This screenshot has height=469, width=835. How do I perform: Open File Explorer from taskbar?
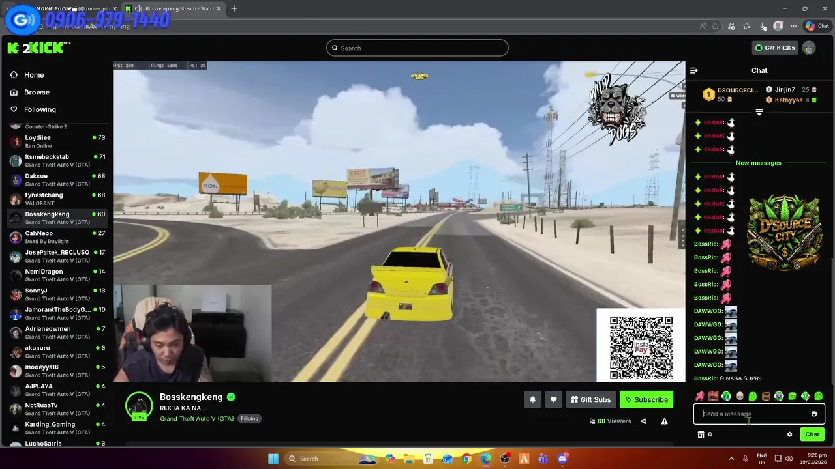coord(409,459)
